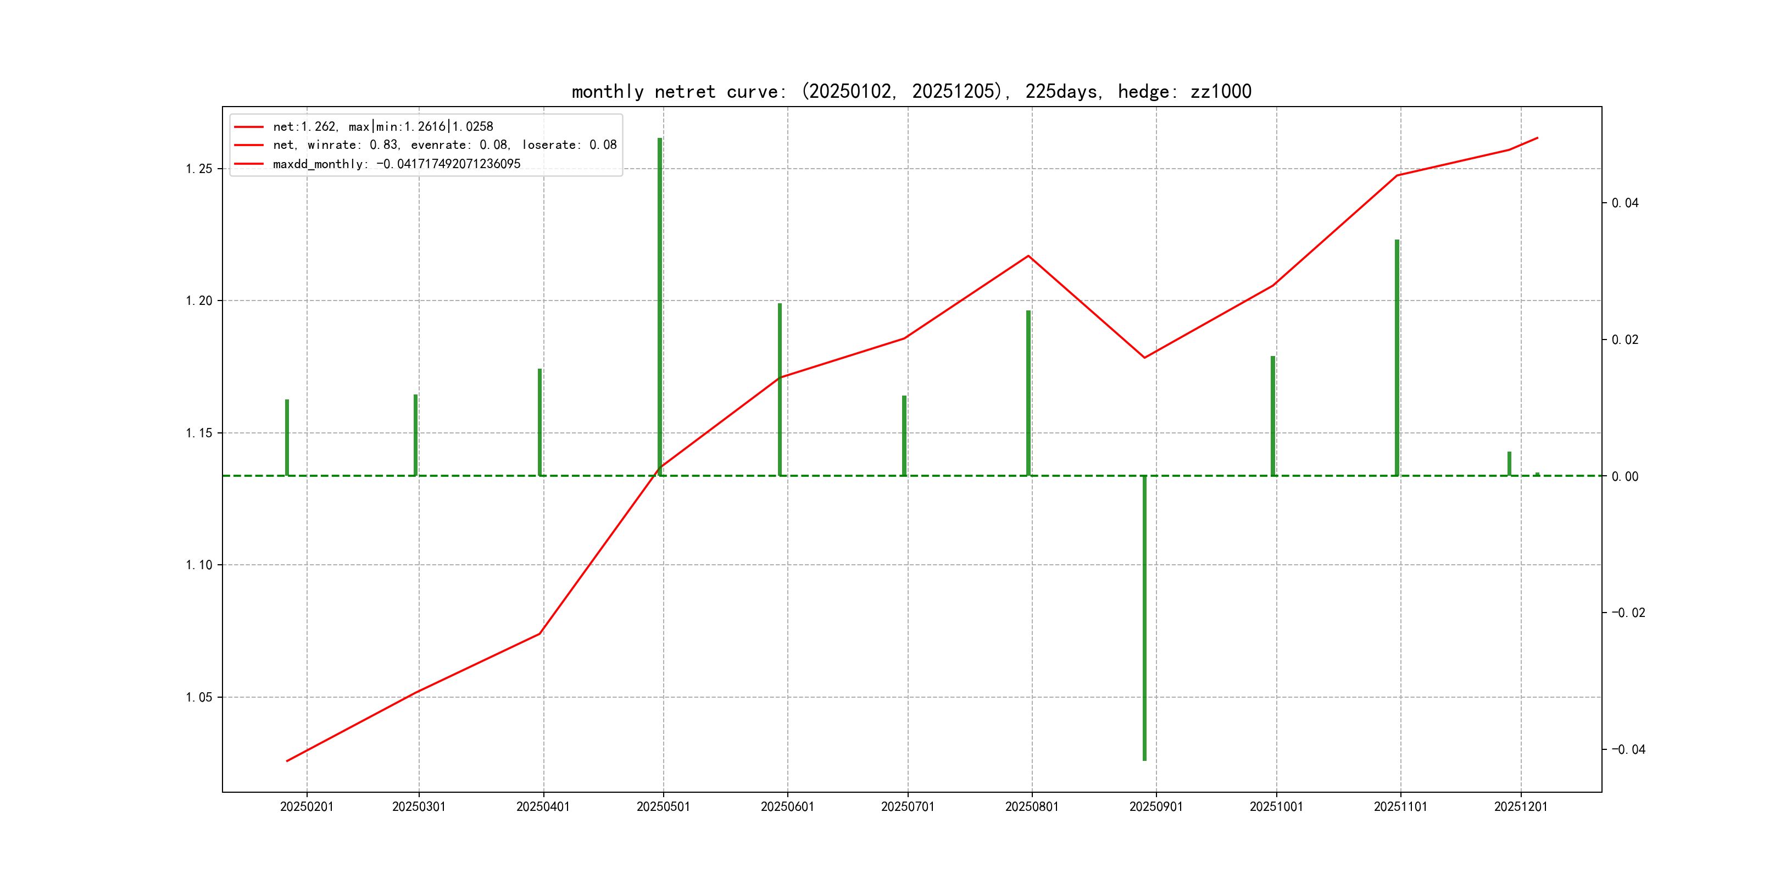Click the red line's final endpoint at top right
The height and width of the screenshot is (890, 1780).
pos(1538,138)
